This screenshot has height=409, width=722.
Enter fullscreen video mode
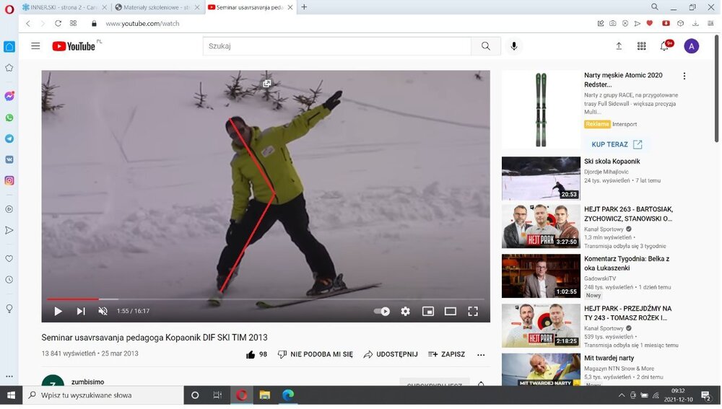click(473, 312)
